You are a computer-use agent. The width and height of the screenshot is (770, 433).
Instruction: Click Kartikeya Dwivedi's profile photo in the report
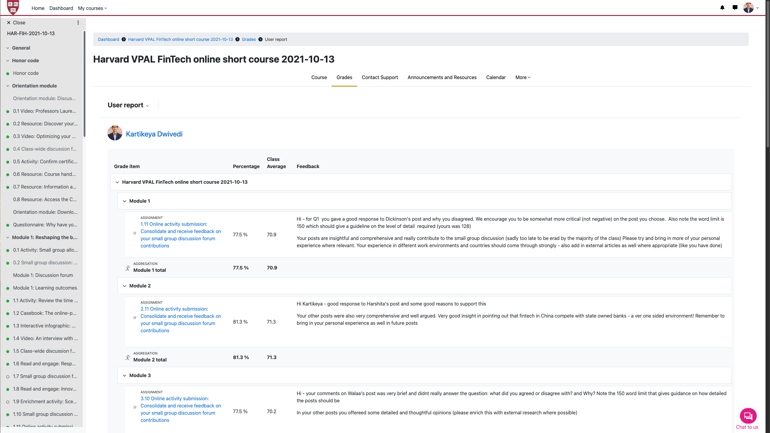click(x=115, y=133)
